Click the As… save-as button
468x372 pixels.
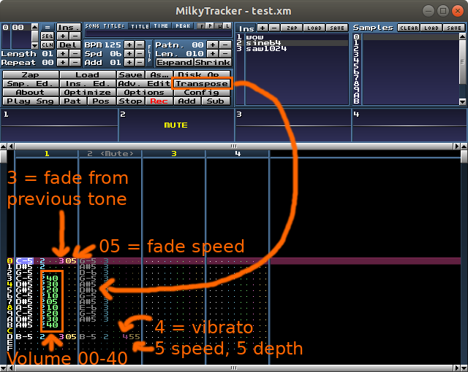pyautogui.click(x=159, y=74)
